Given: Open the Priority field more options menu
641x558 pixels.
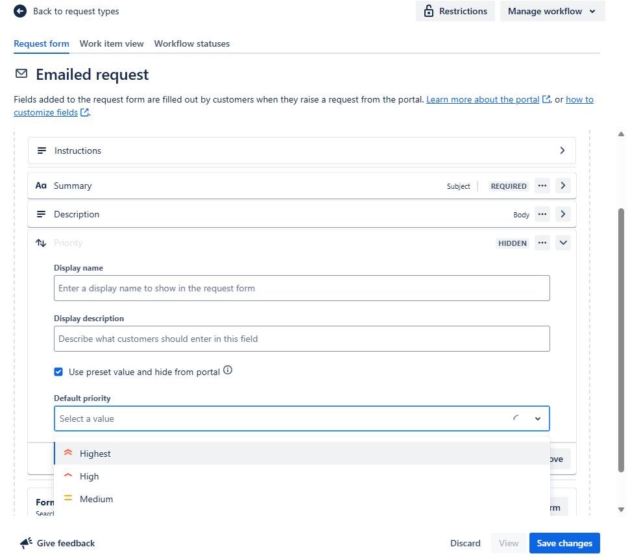Looking at the screenshot, I should tap(542, 243).
